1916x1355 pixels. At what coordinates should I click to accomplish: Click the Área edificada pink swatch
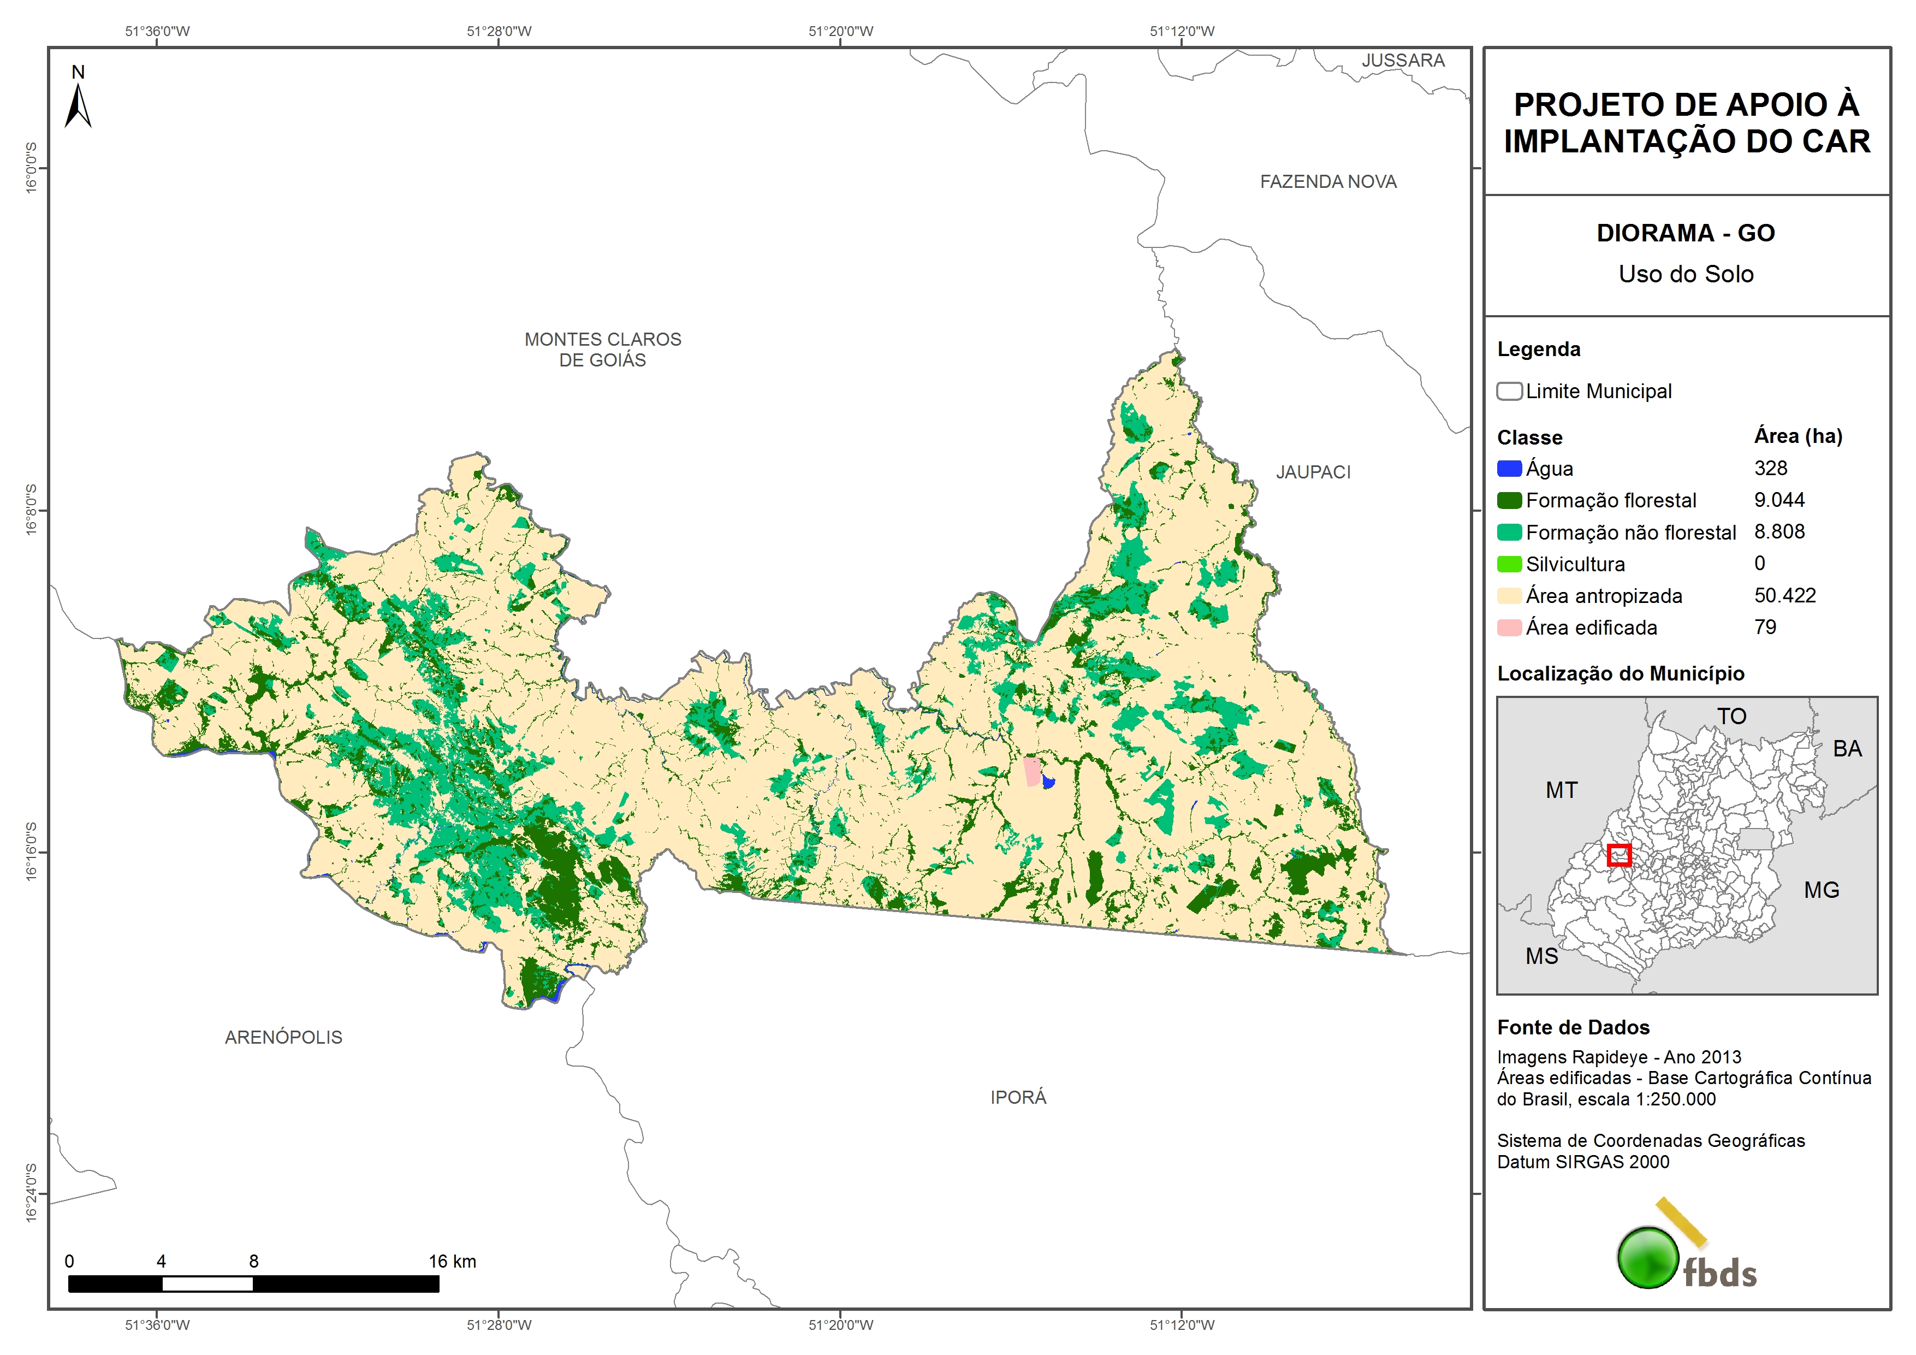[x=1509, y=628]
